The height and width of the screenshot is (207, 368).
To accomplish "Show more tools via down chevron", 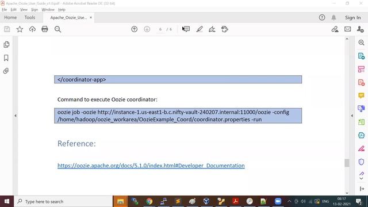I will click(362, 179).
